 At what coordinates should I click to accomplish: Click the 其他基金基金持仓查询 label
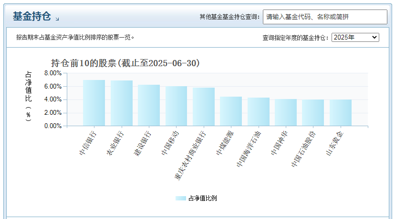[x=229, y=17]
